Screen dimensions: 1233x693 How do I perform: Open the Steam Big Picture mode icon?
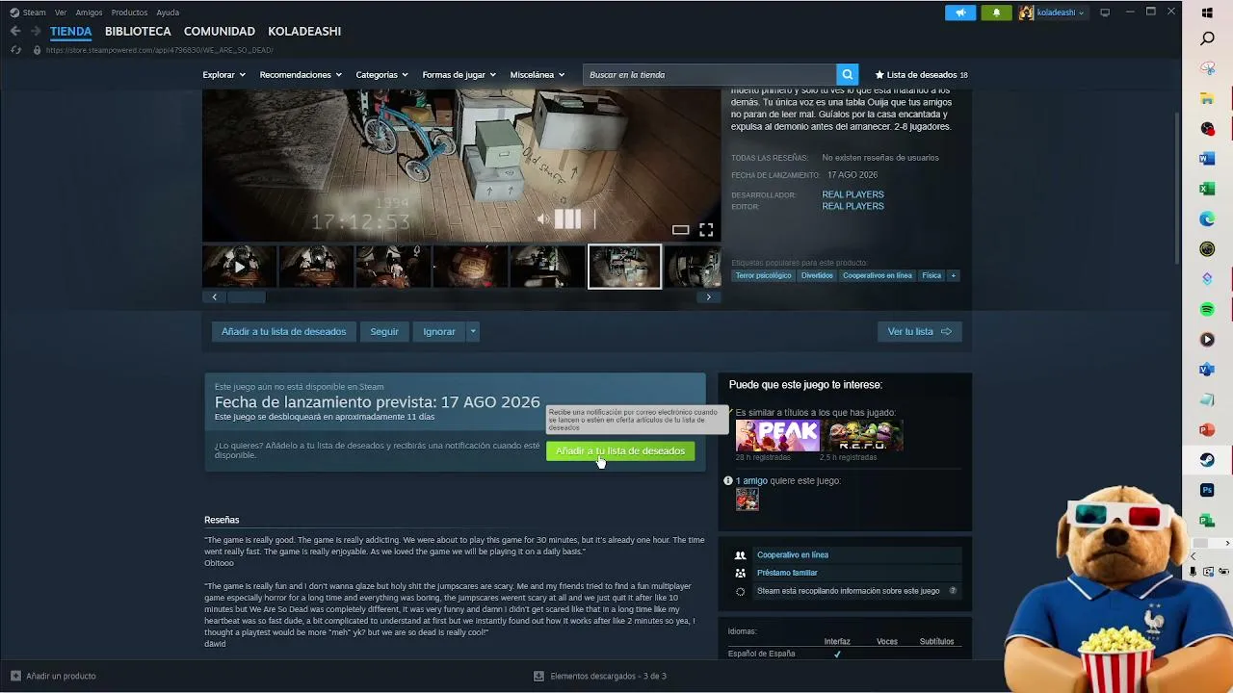click(x=1105, y=13)
